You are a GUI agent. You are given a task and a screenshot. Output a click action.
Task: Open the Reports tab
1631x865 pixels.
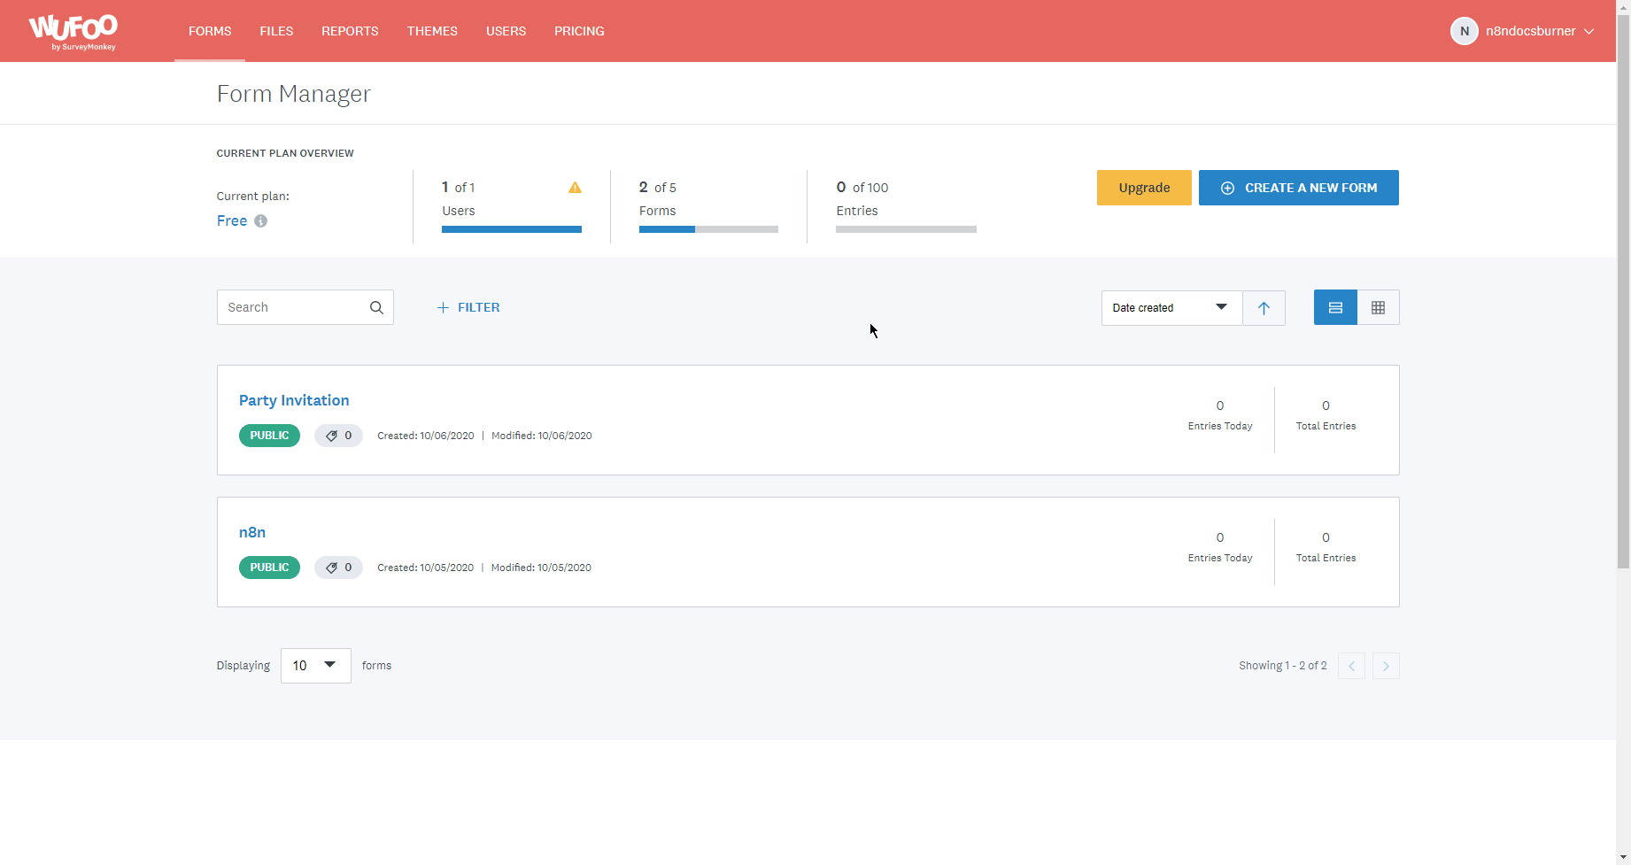tap(350, 31)
